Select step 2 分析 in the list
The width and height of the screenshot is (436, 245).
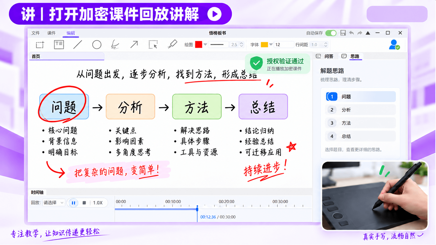tap(361, 110)
